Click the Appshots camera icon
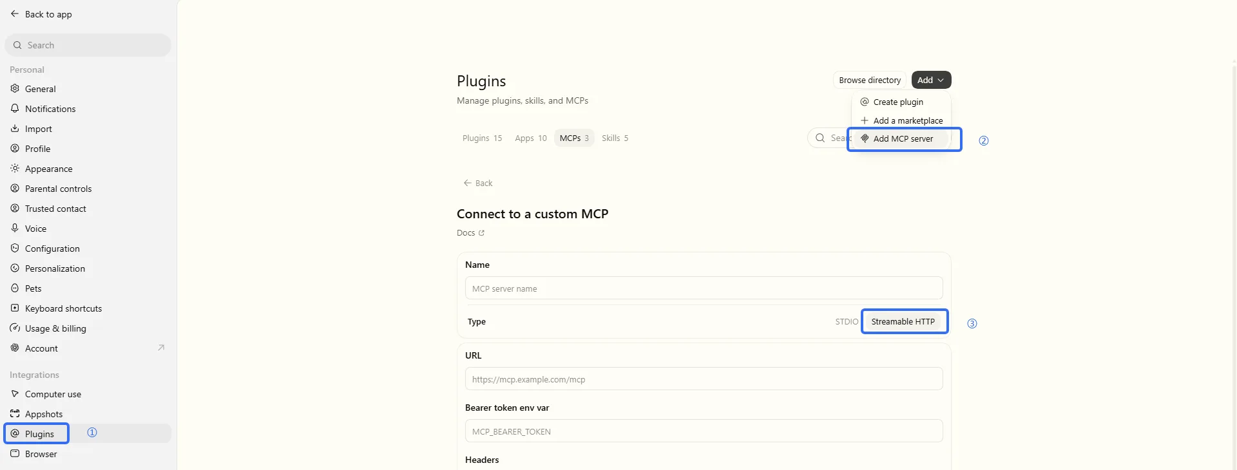The image size is (1237, 470). [15, 413]
